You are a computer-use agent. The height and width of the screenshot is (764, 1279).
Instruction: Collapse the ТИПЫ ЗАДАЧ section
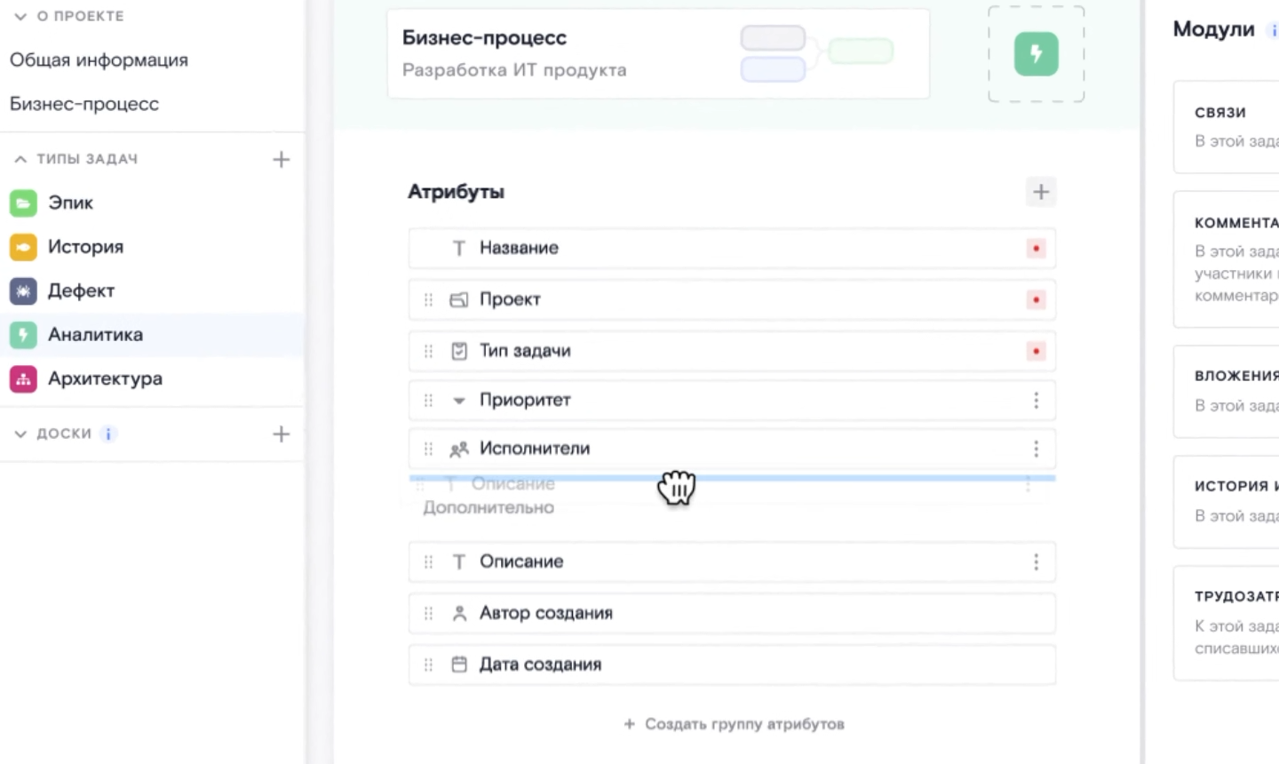pyautogui.click(x=20, y=158)
